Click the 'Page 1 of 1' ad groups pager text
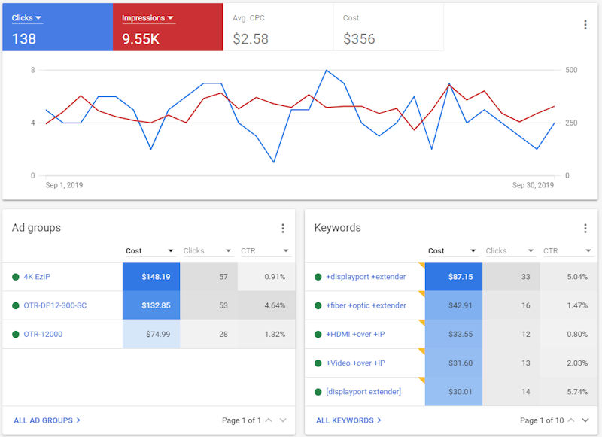Viewport: 602px width, 437px height. point(242,420)
